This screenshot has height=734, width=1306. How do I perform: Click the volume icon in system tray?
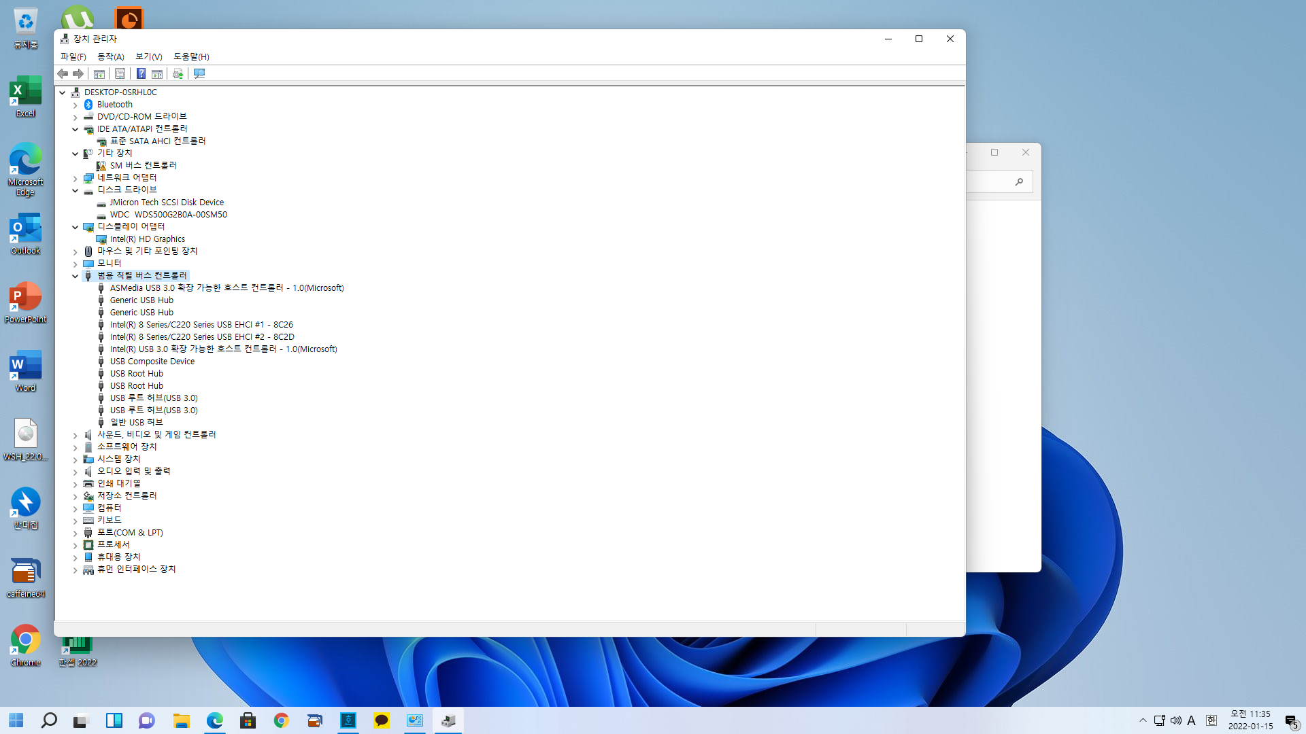click(1176, 720)
